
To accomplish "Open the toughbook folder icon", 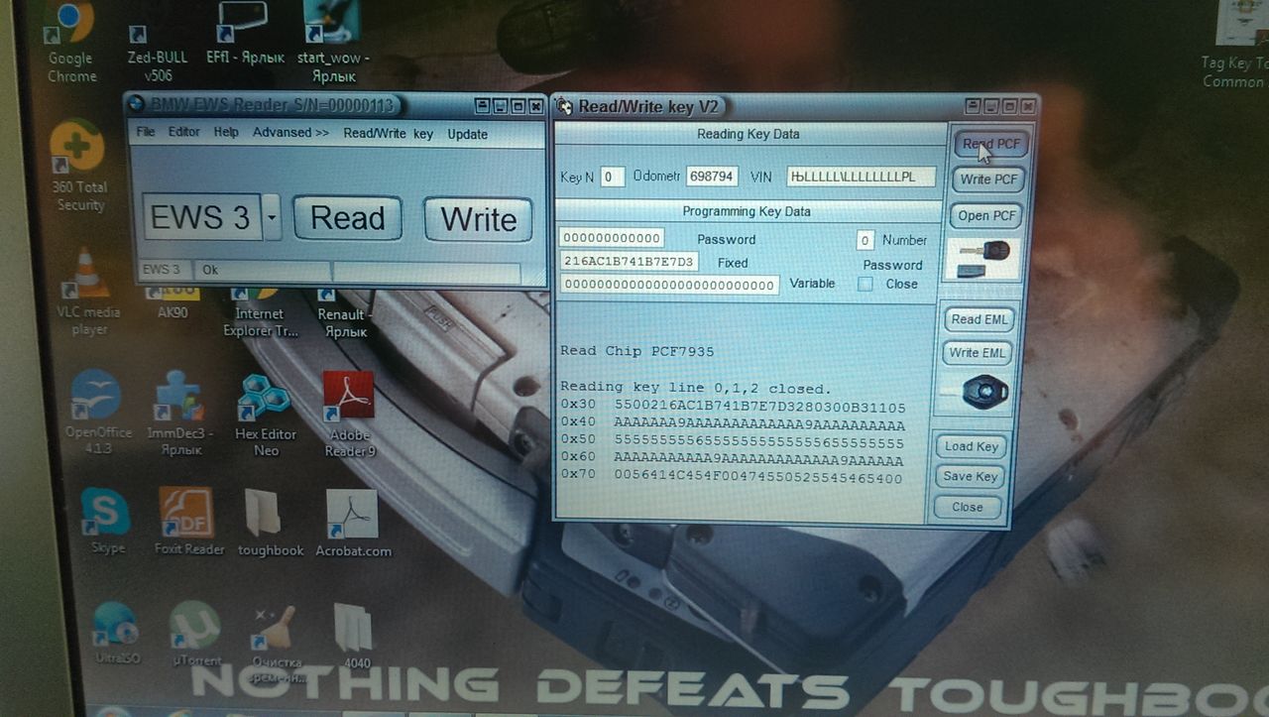I will coord(270,523).
